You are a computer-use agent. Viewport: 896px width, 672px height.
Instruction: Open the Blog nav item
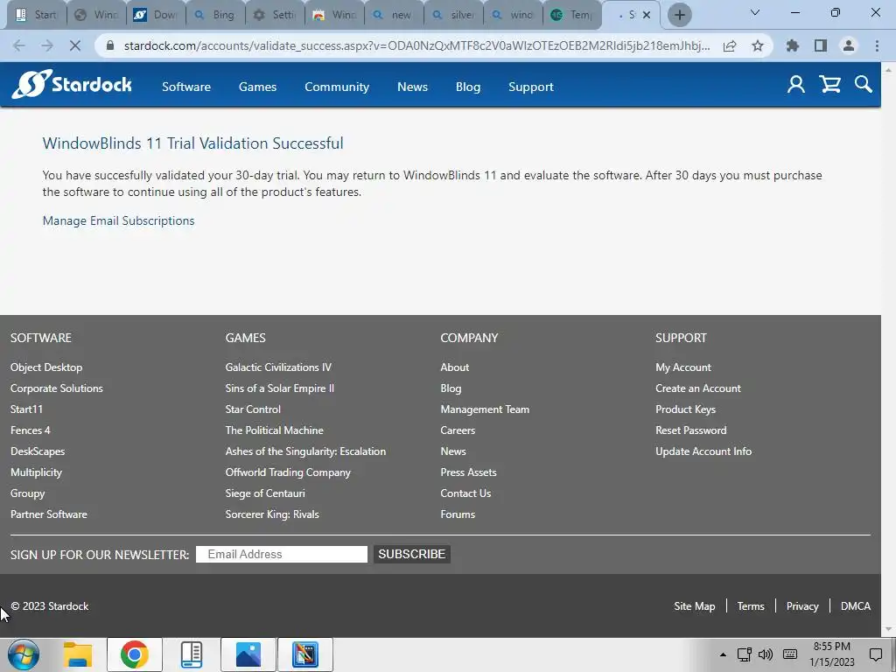click(x=468, y=87)
